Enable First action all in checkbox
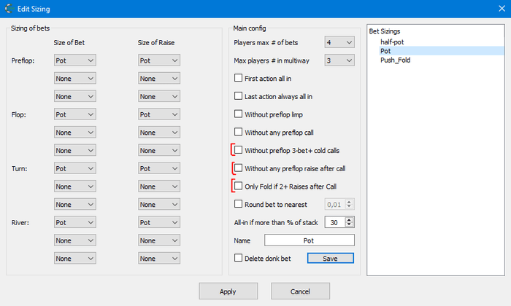The width and height of the screenshot is (511, 306). [239, 78]
